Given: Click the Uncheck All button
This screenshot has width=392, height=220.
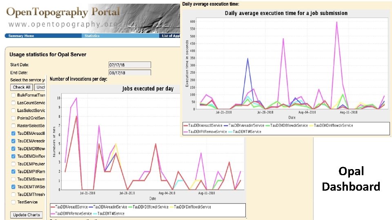Looking at the screenshot, I should pyautogui.click(x=40, y=87).
